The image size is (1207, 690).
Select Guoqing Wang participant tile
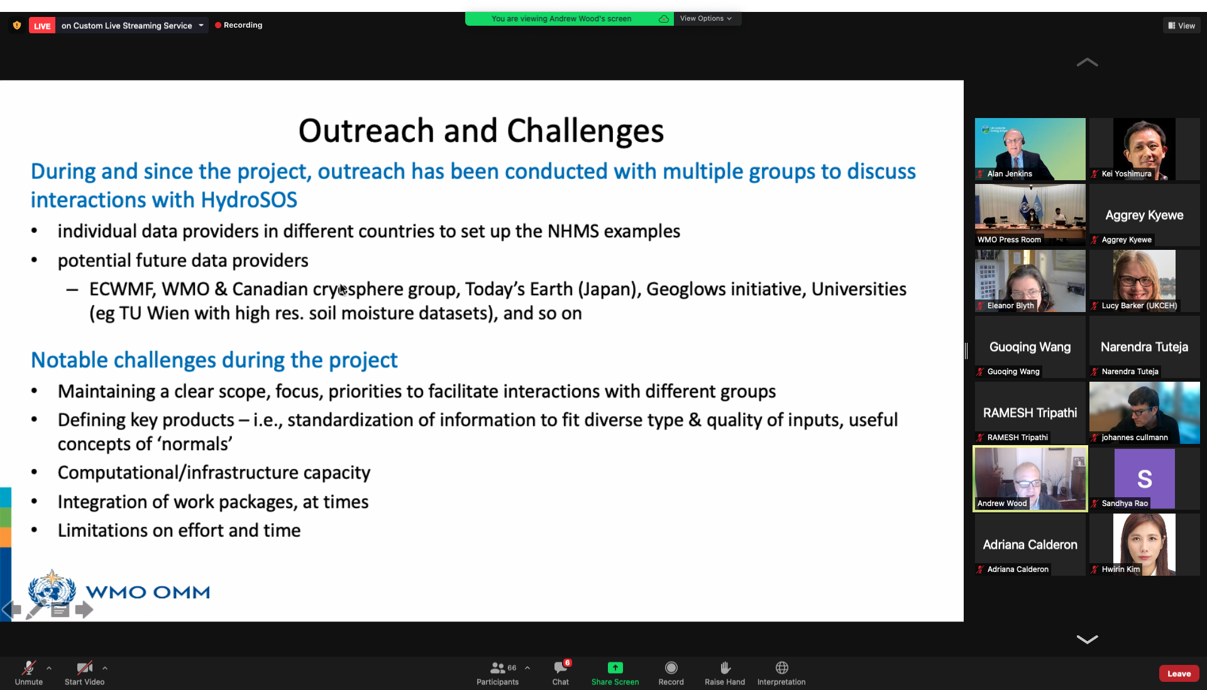[x=1030, y=347]
